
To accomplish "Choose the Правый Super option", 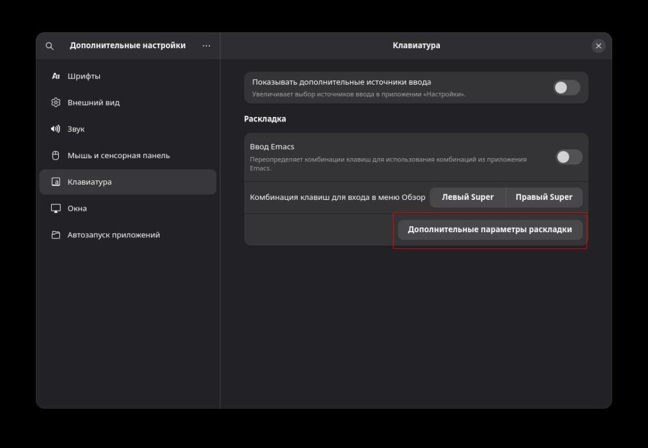I will tap(544, 197).
